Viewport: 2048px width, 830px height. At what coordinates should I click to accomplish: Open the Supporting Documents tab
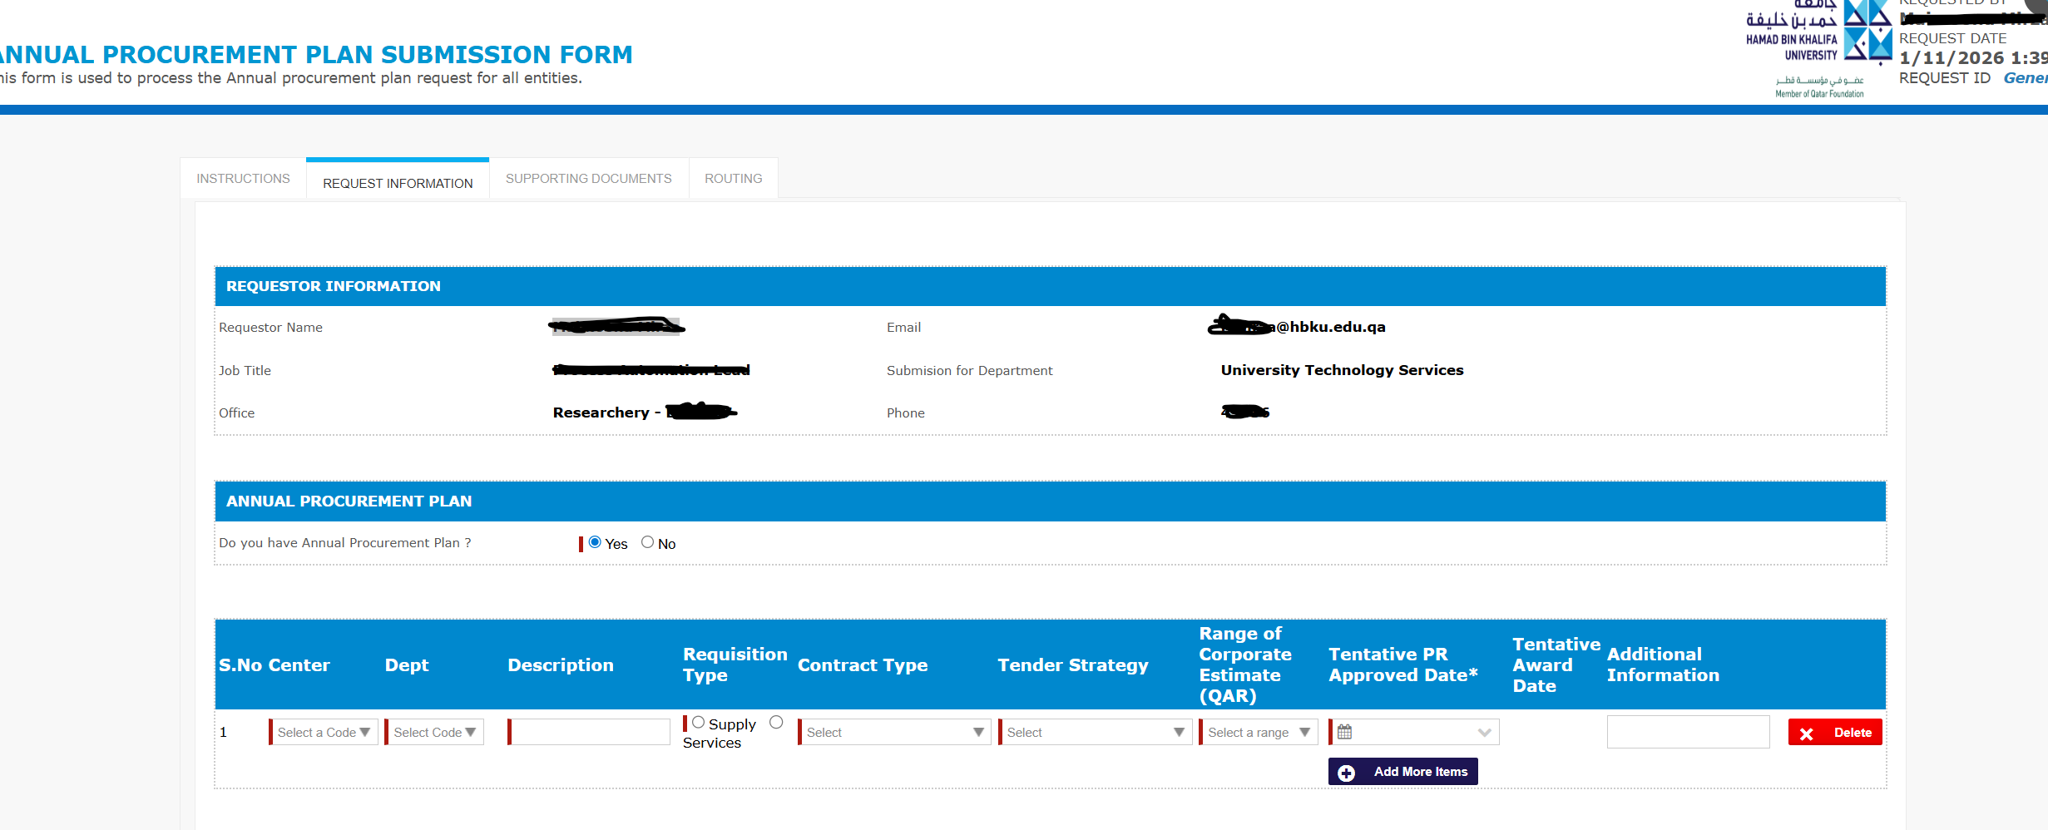tap(588, 179)
